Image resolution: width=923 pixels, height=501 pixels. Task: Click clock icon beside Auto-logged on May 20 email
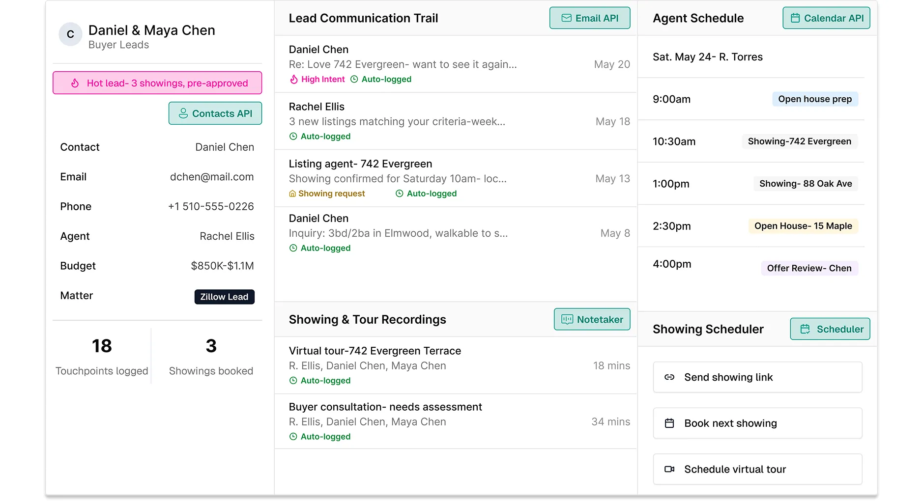click(x=354, y=79)
